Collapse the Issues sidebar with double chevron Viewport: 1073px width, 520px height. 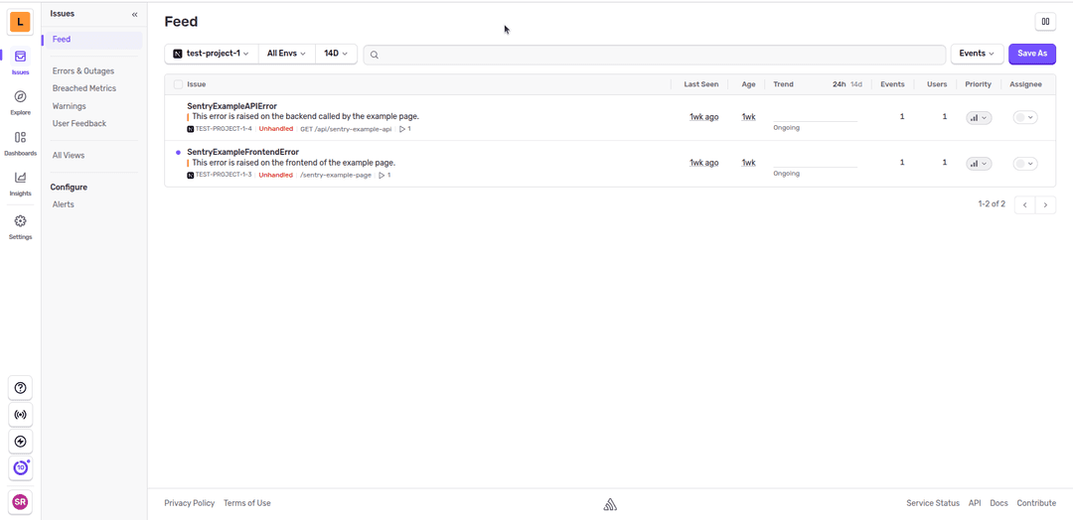(134, 14)
